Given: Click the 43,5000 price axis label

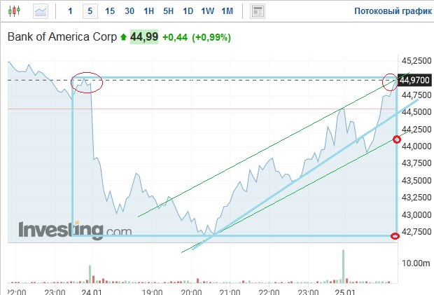Looking at the screenshot, I should click(416, 181).
